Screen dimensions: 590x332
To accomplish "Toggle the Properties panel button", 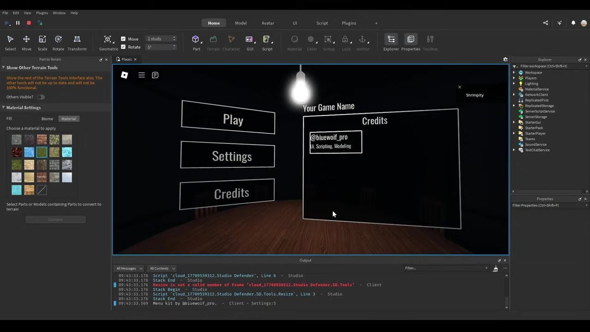I will pos(411,43).
